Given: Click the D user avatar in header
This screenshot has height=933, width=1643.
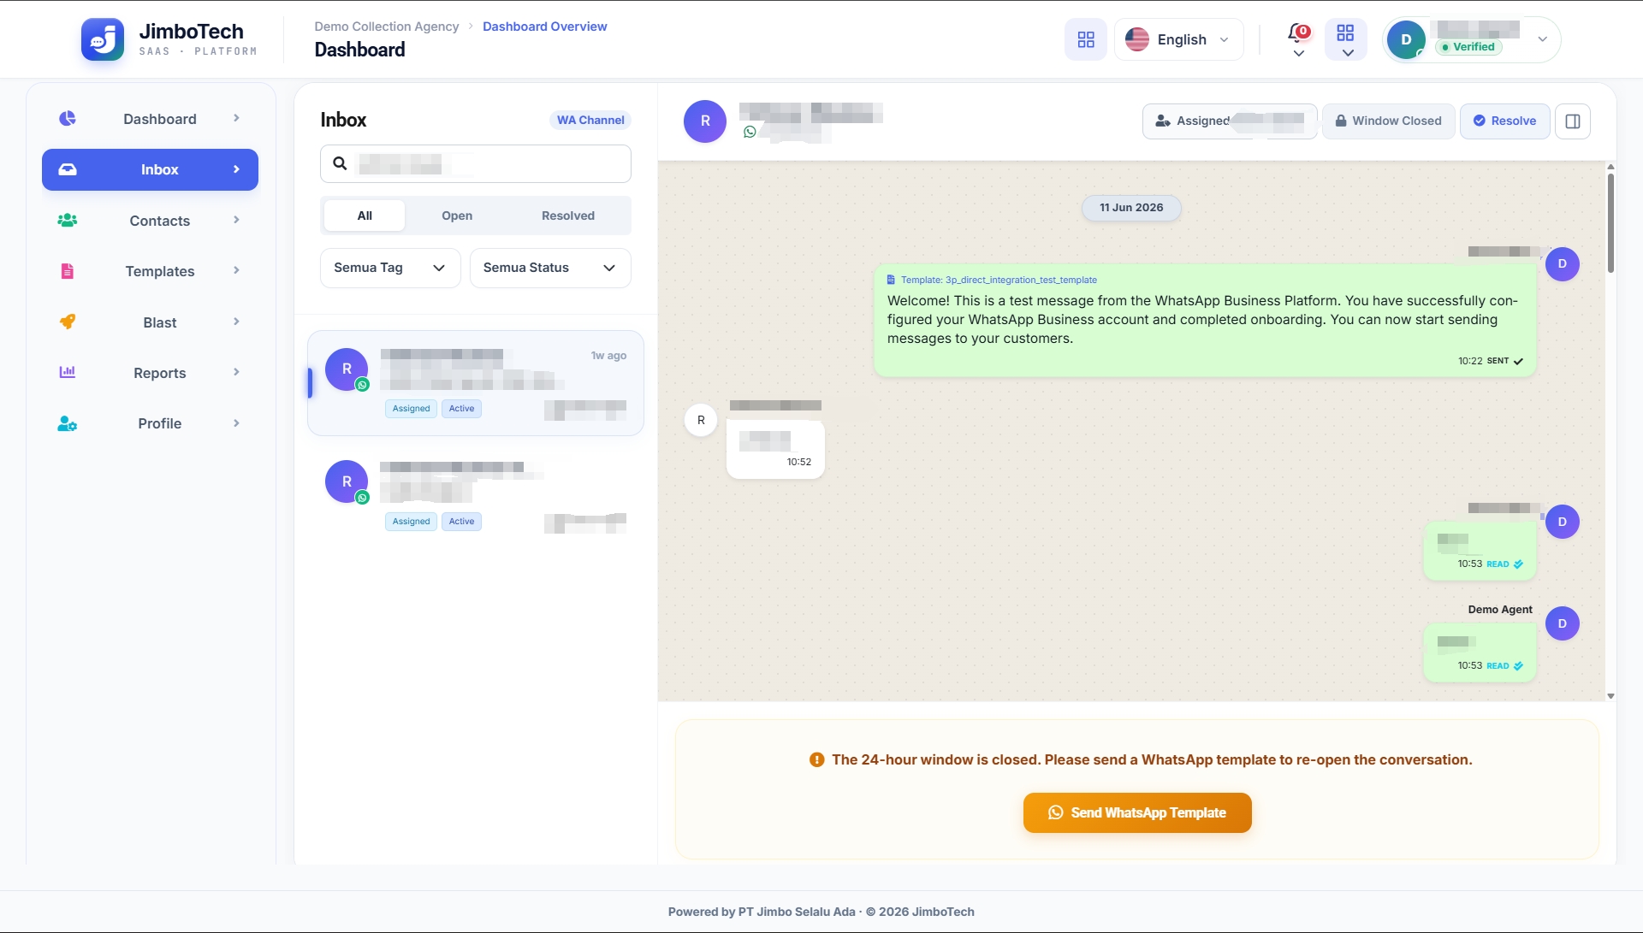Looking at the screenshot, I should point(1406,39).
